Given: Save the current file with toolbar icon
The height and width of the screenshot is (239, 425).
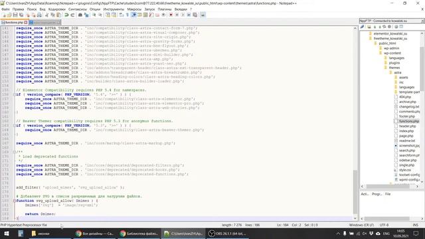Looking at the screenshot, I should [15, 15].
